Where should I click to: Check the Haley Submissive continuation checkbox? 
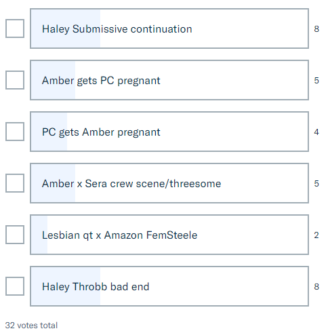coord(15,28)
